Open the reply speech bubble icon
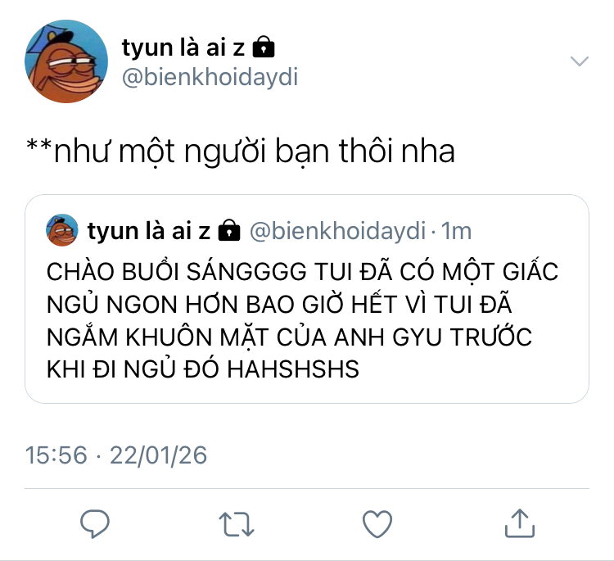The width and height of the screenshot is (614, 561). (x=94, y=524)
